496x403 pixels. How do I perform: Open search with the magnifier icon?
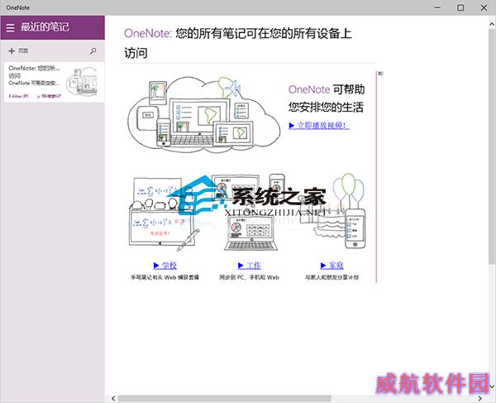[x=93, y=50]
